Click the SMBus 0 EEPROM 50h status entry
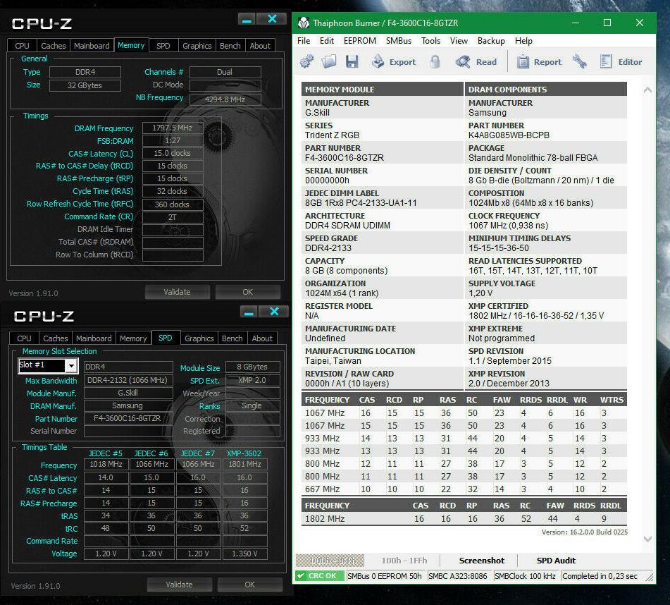 tap(384, 576)
